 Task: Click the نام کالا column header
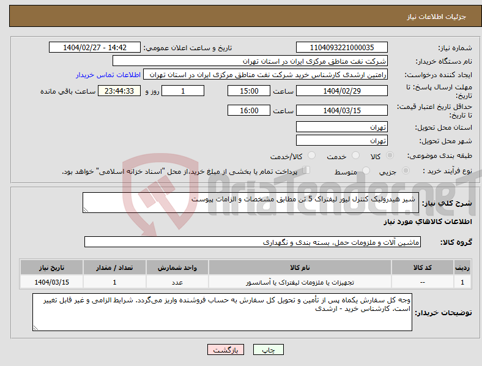pos(300,267)
